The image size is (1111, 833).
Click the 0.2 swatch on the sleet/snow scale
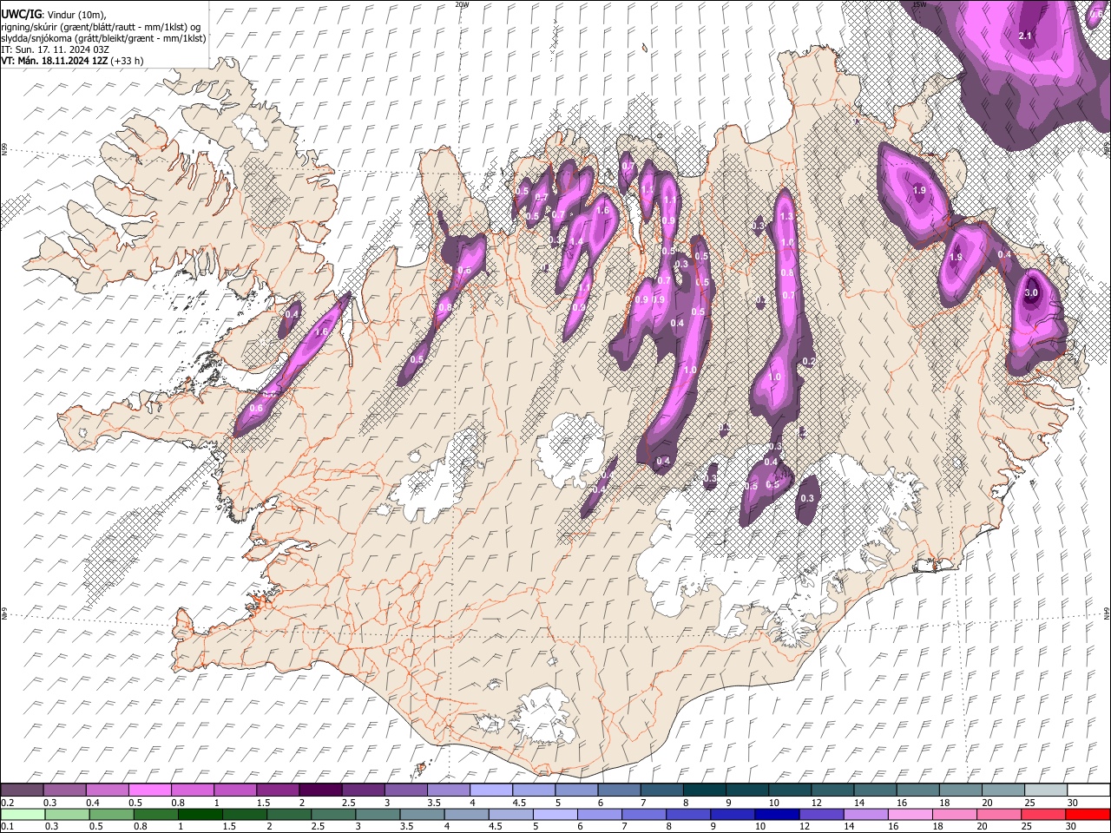click(x=22, y=790)
